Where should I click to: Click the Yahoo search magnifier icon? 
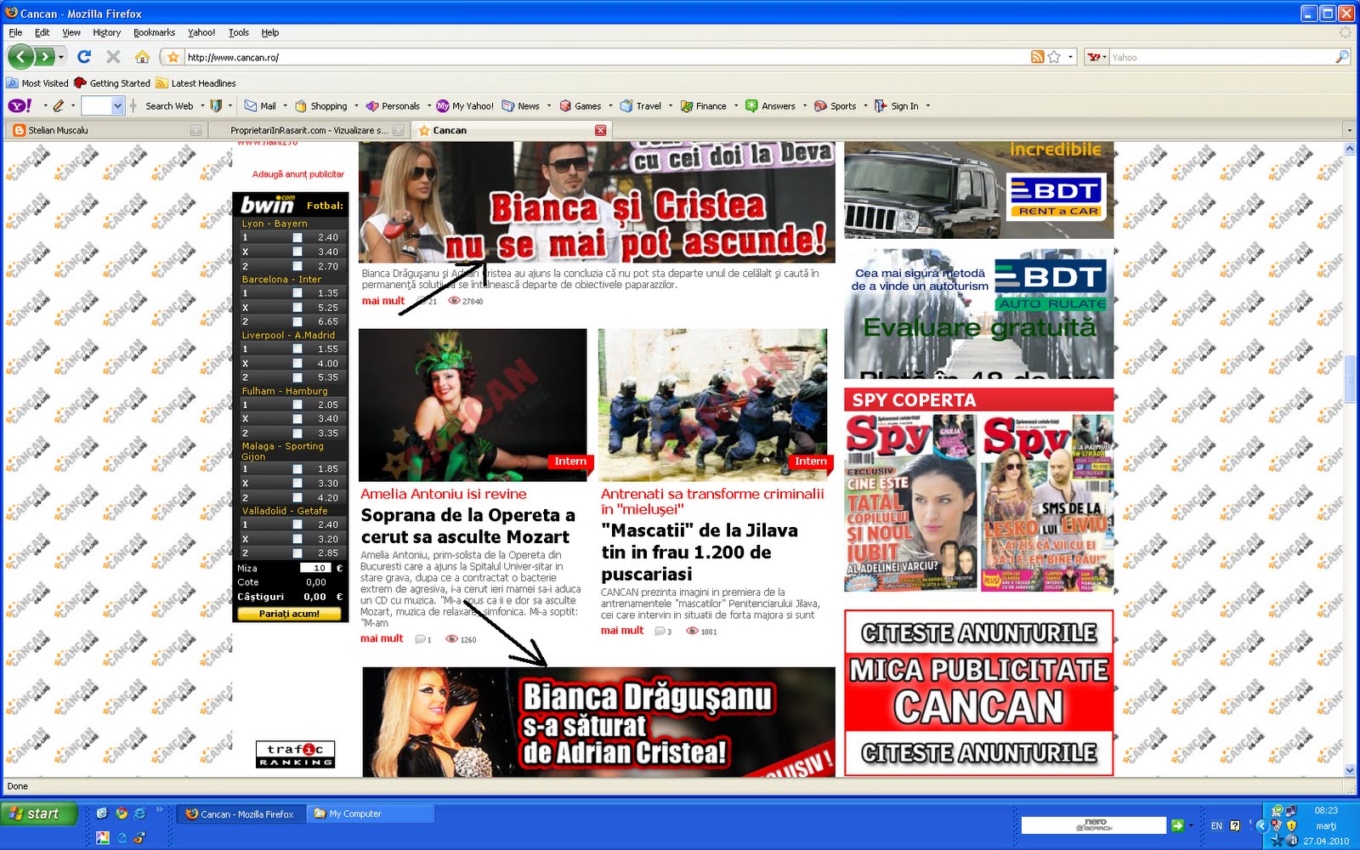[x=1342, y=57]
